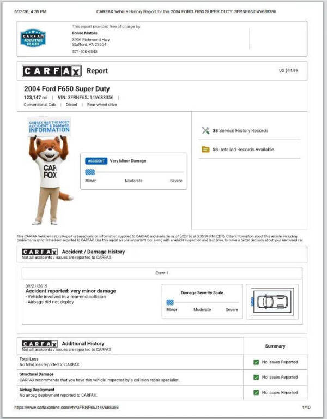Click the CARFAX Advantage Dealer badge

click(33, 38)
